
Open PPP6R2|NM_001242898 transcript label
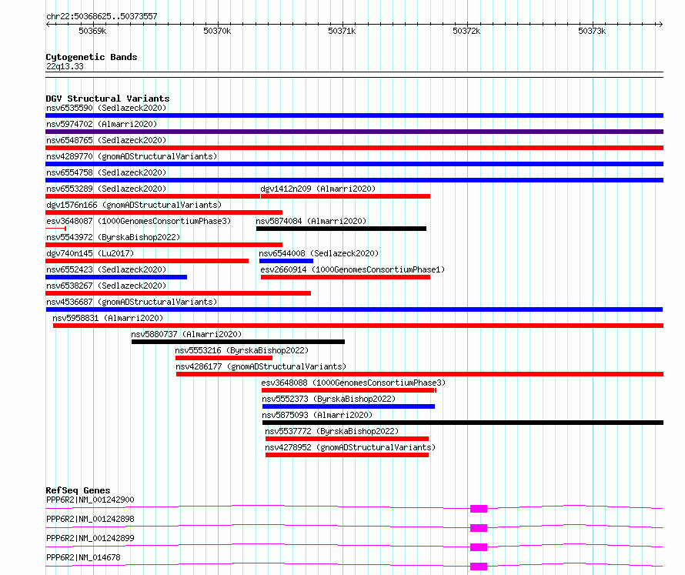[x=90, y=519]
